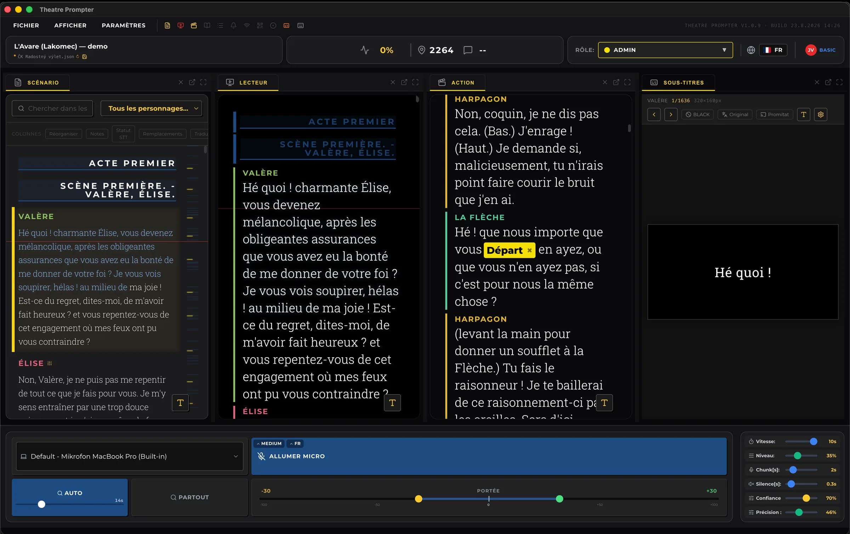Click the T text button in Sous-titres toolbar
The image size is (850, 534).
(x=804, y=114)
